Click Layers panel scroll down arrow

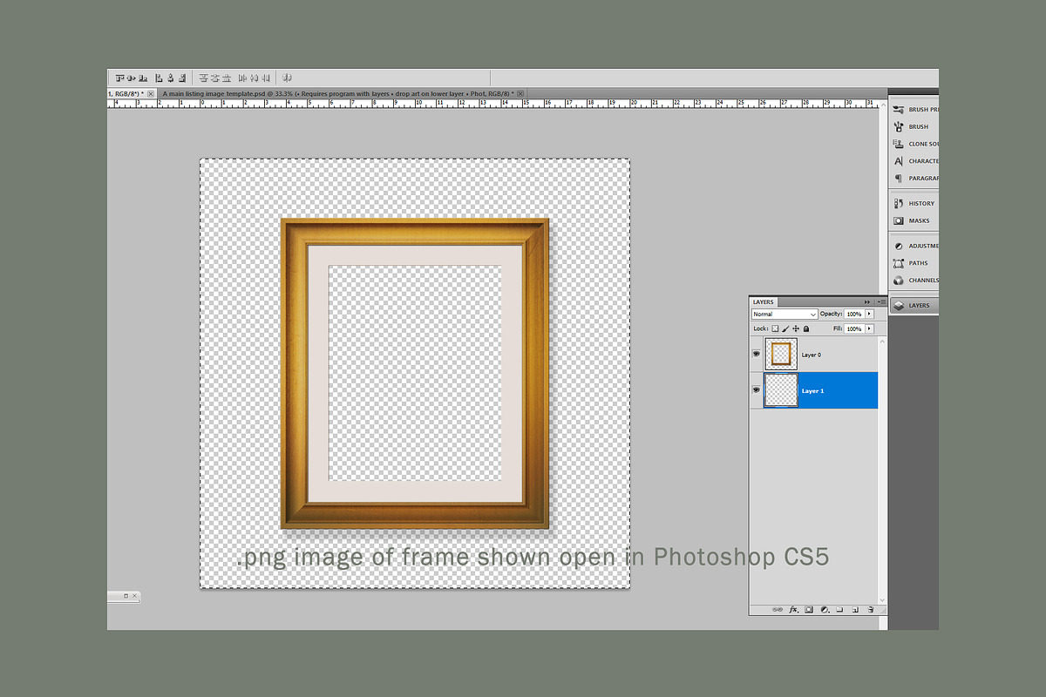(882, 600)
